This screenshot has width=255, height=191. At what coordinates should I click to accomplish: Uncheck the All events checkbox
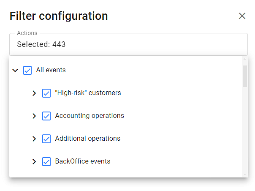(27, 71)
